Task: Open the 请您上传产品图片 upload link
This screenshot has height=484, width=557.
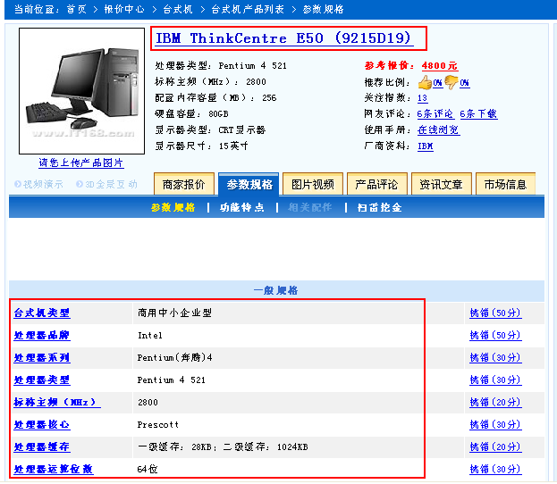Action: pos(81,163)
